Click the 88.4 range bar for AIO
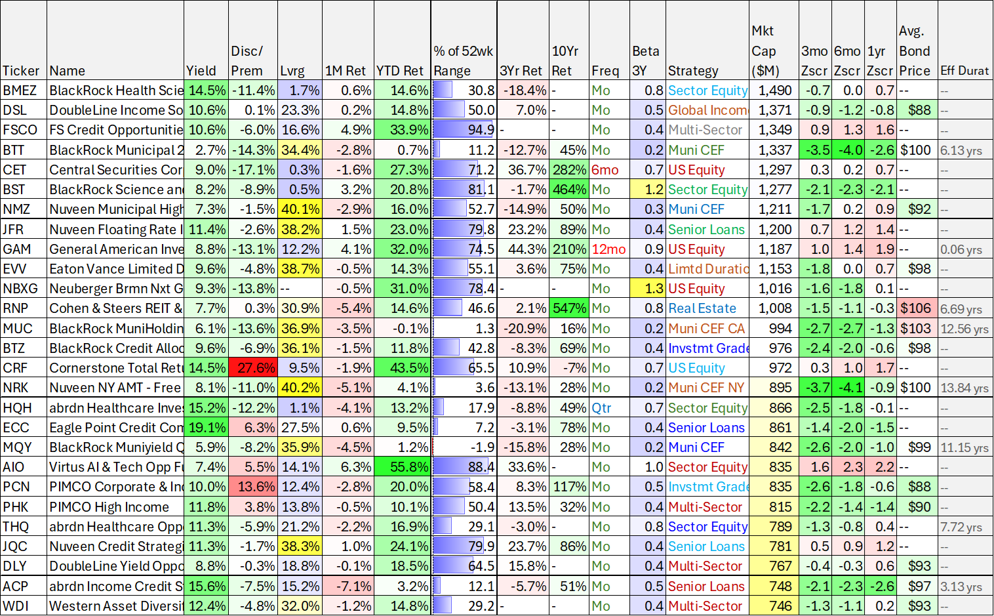The image size is (994, 616). 464,467
